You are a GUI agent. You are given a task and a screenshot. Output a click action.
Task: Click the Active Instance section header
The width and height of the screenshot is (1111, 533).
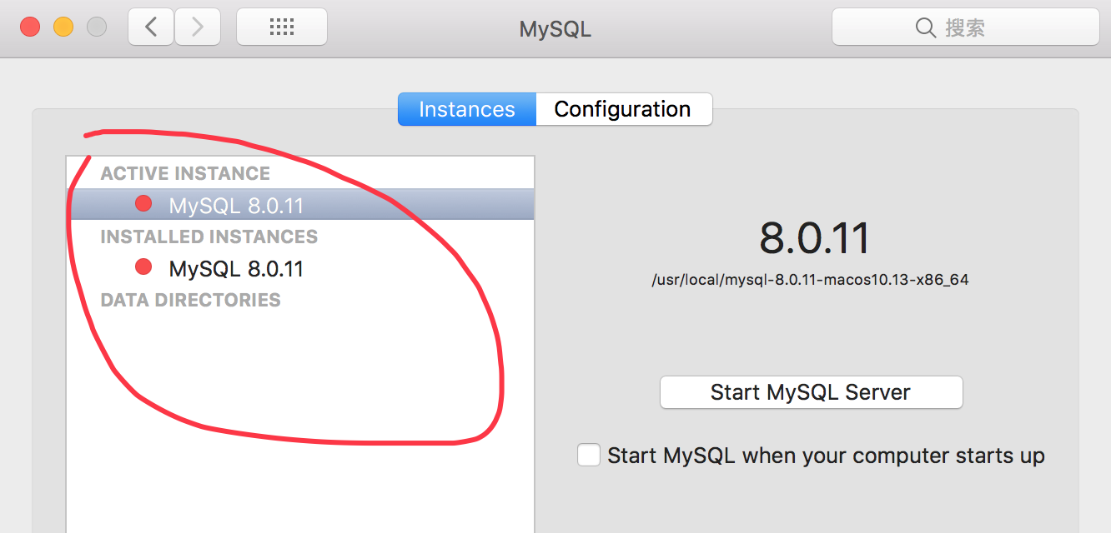[x=185, y=173]
